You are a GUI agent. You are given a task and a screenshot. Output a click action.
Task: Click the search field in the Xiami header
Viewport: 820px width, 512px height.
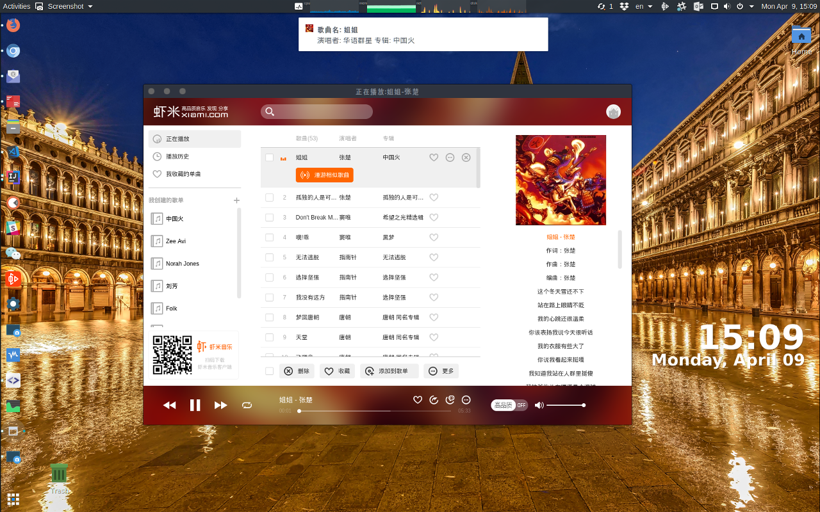[316, 111]
